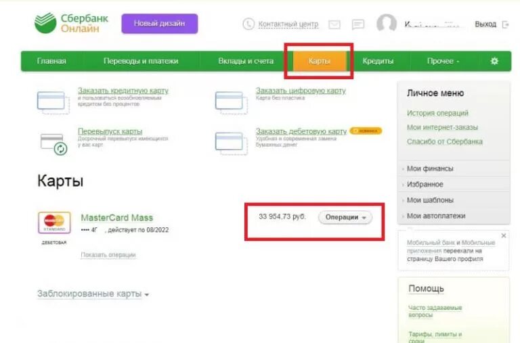Open Переводы и платежи tab

coord(141,61)
